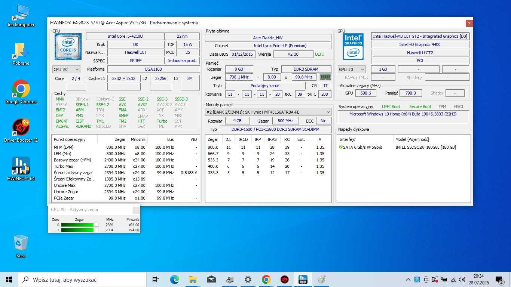Open Paint from the taskbar
Image resolution: width=511 pixels, height=287 pixels.
click(x=321, y=280)
